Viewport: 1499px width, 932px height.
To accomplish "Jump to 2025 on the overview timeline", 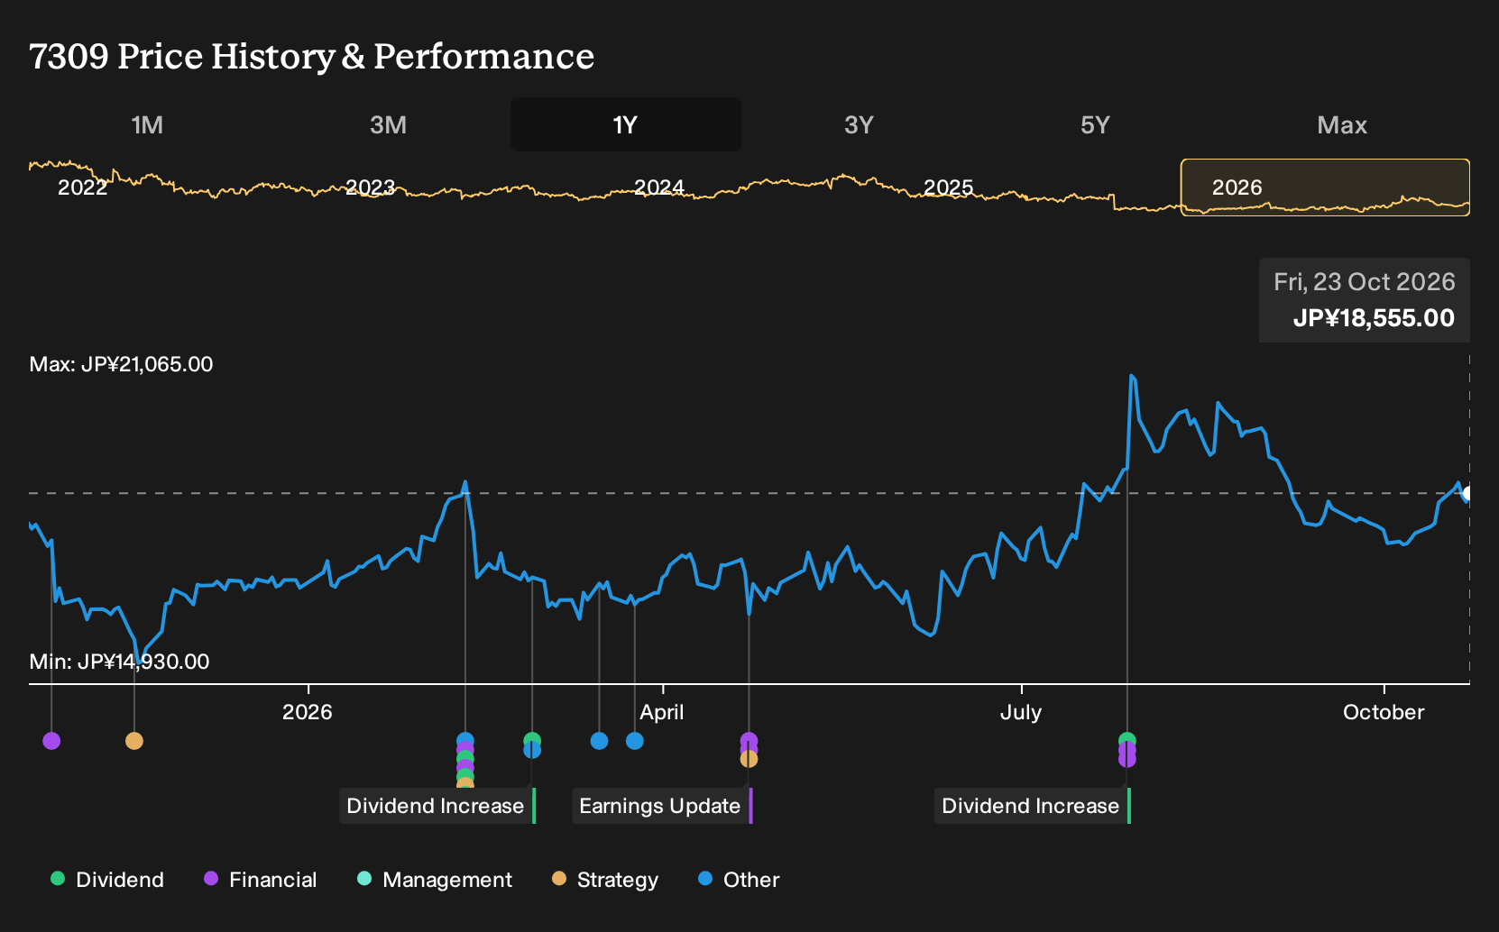I will (948, 187).
